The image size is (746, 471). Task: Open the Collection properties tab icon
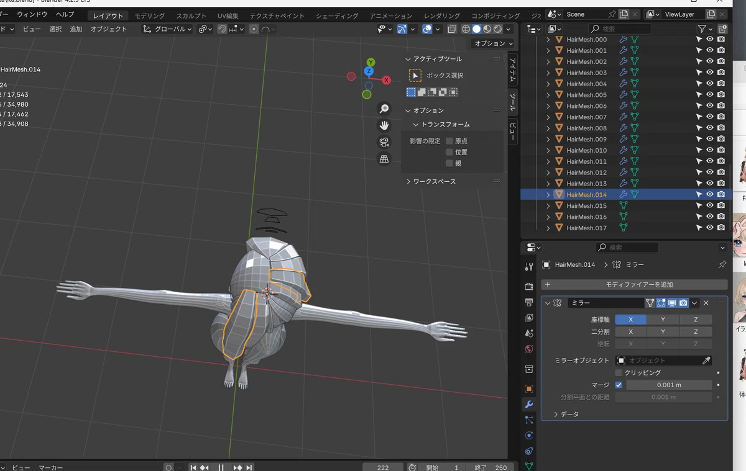pyautogui.click(x=529, y=369)
